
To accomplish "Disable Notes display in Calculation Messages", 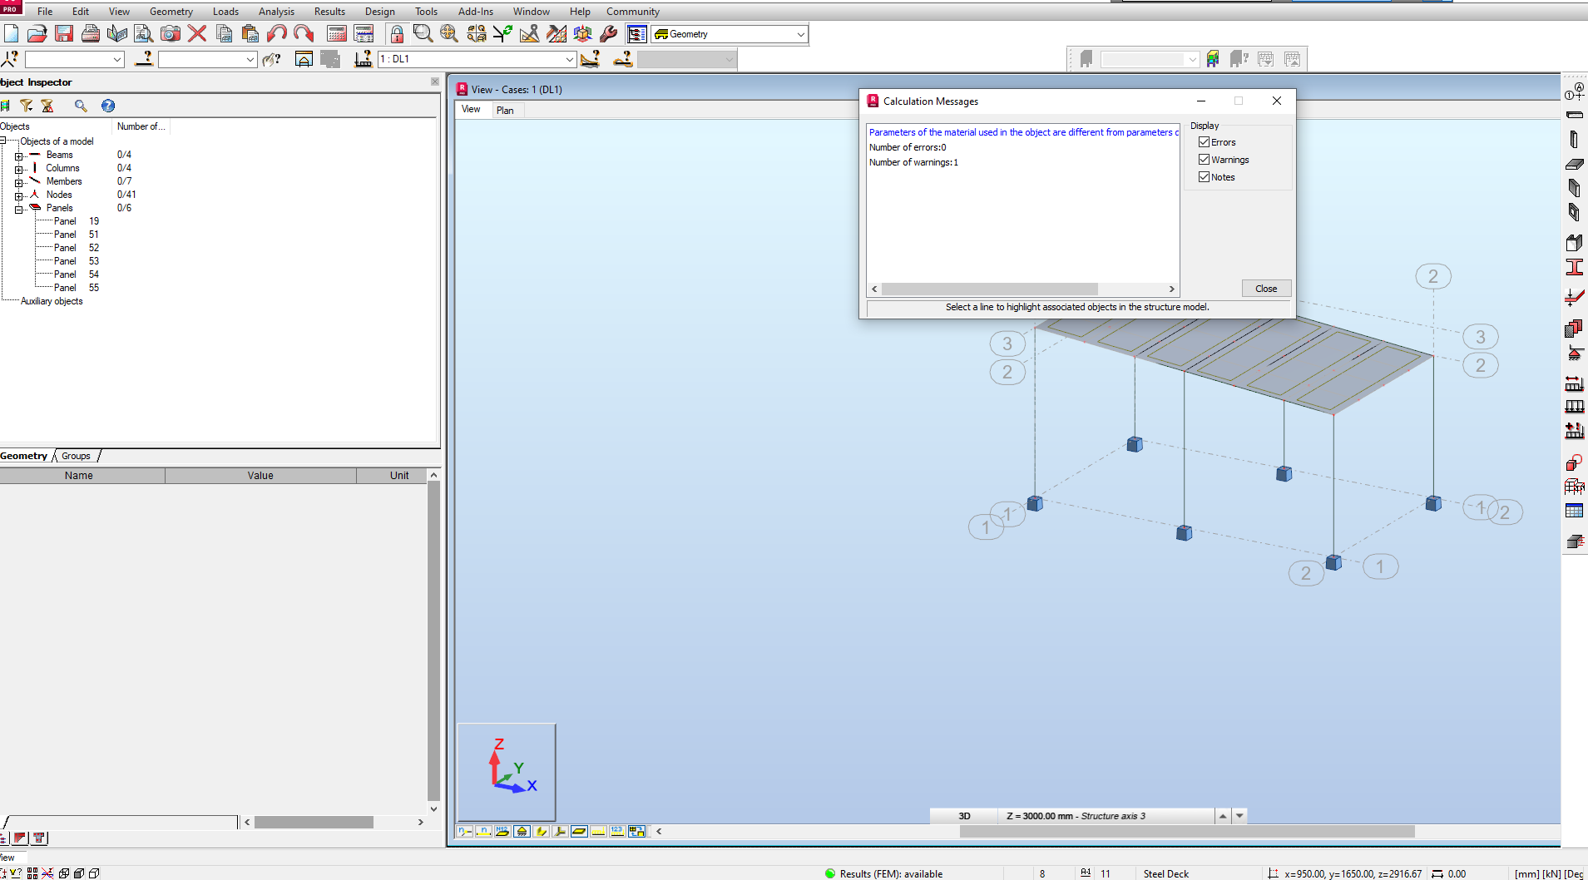I will (x=1205, y=176).
